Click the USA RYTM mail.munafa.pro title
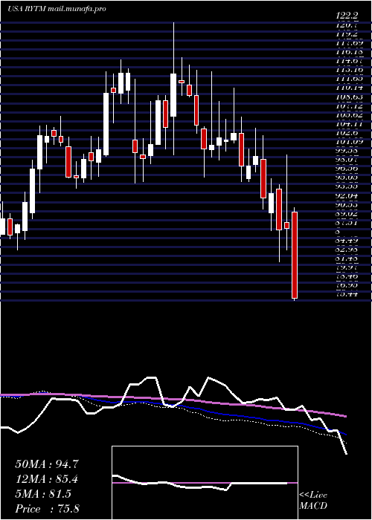Screen dimensions: 372x520 click(57, 9)
